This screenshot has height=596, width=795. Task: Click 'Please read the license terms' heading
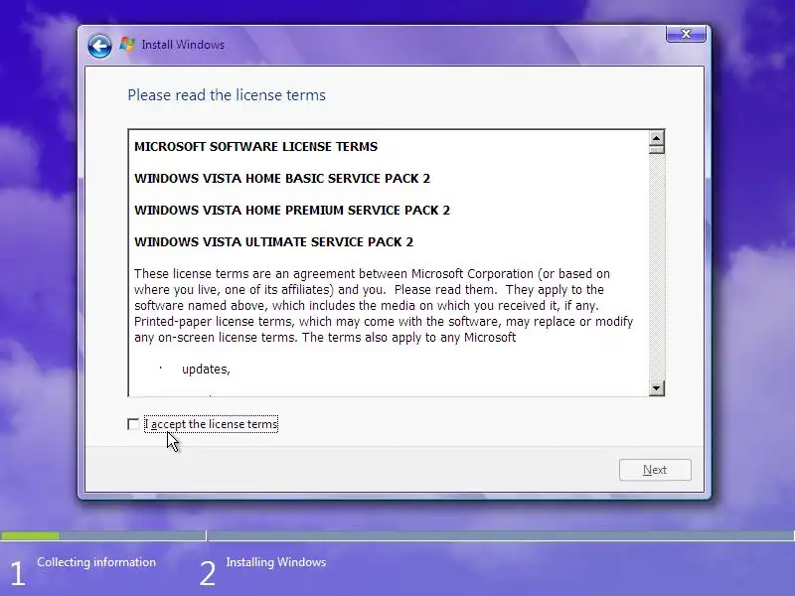(227, 95)
